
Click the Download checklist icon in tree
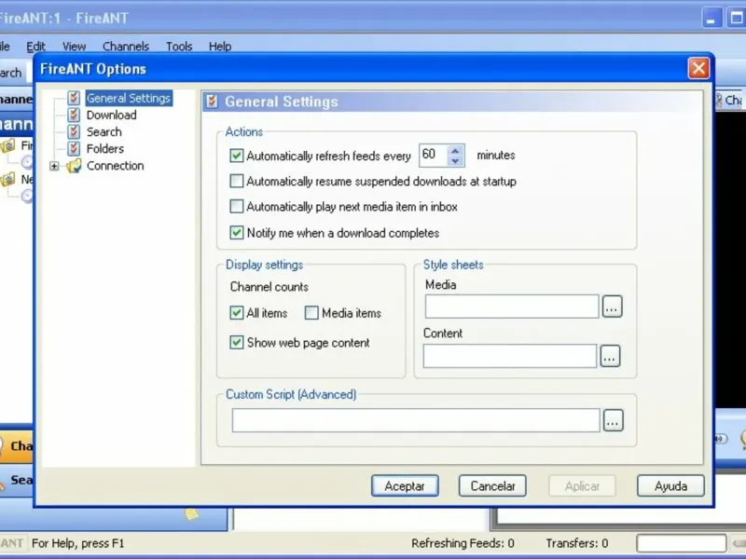pos(74,115)
